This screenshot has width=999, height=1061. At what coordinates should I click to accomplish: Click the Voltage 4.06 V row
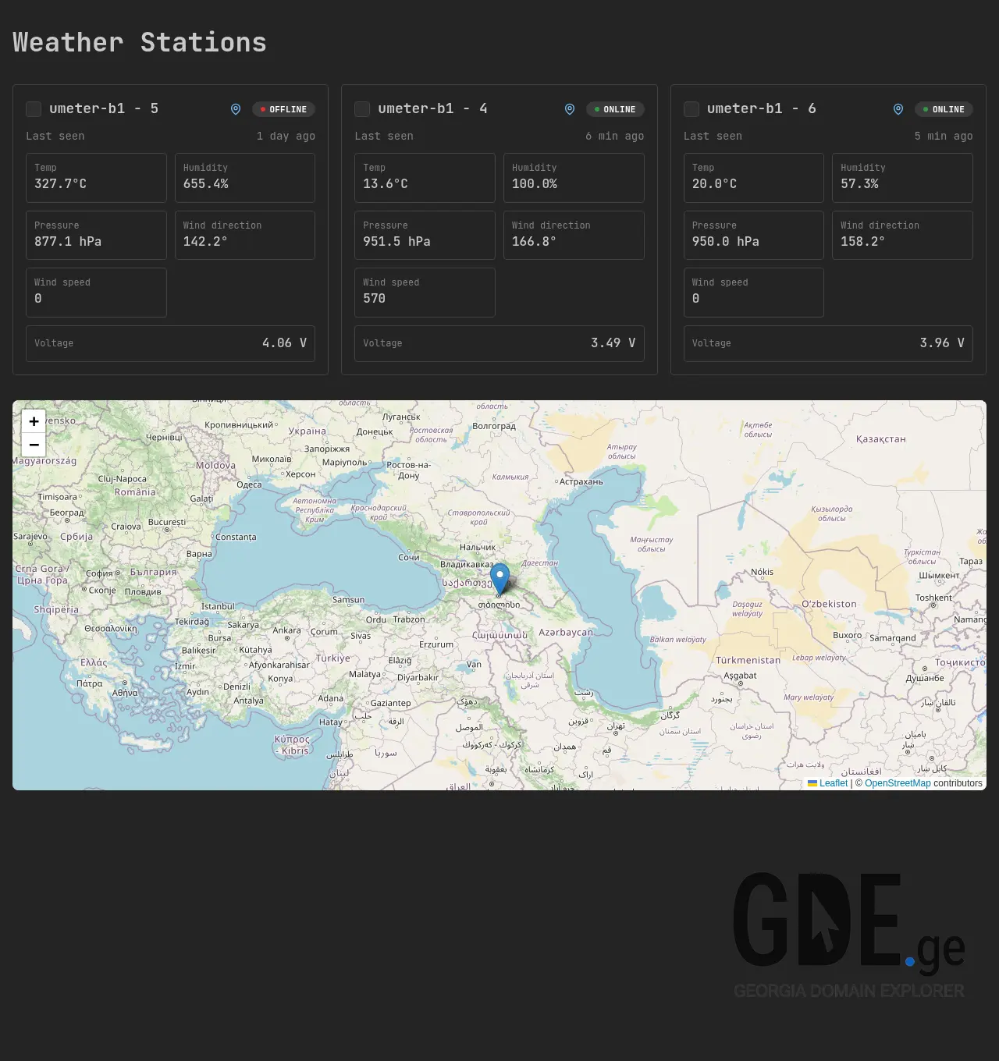170,343
